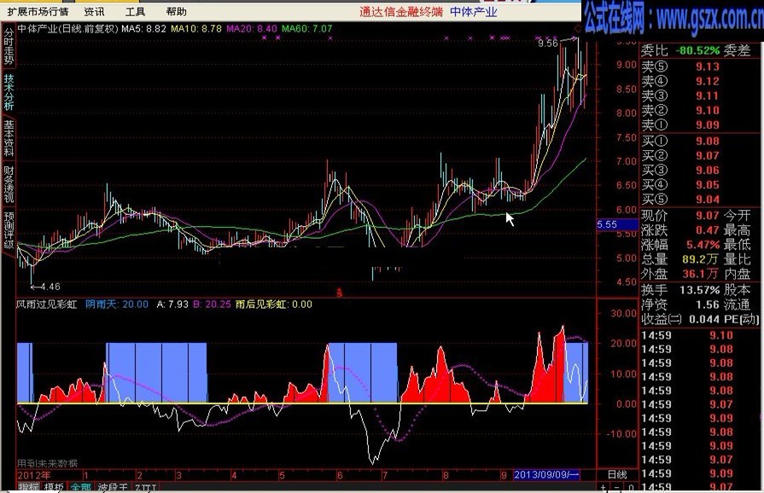Open the 帮助 menu

tap(176, 11)
